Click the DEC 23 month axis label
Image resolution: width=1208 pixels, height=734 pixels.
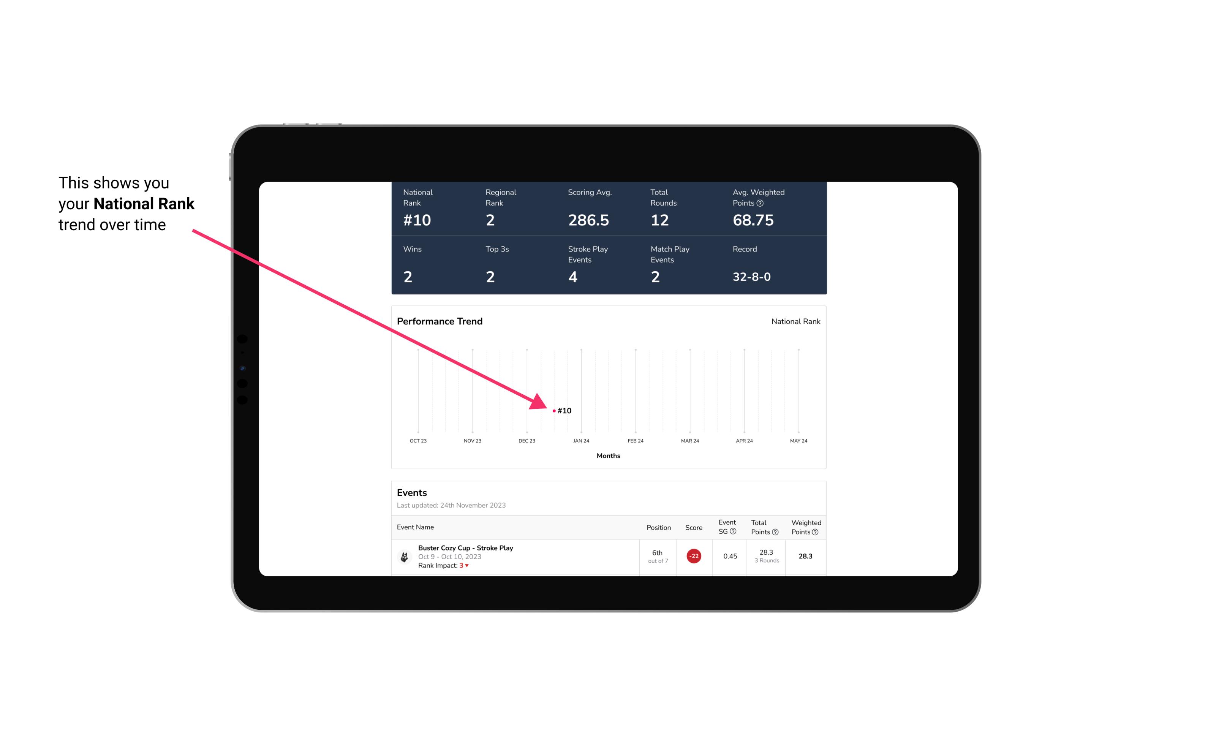coord(527,441)
